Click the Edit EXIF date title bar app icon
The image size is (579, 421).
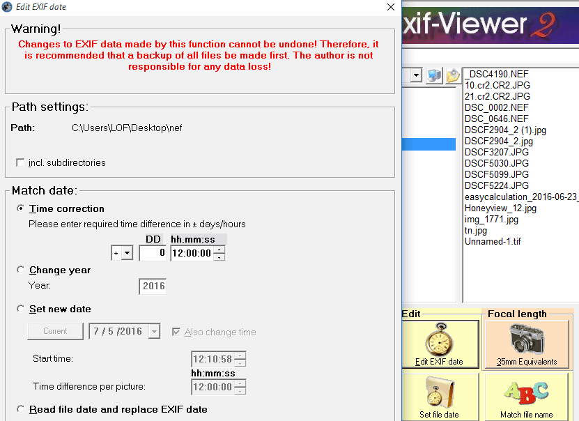tap(7, 7)
